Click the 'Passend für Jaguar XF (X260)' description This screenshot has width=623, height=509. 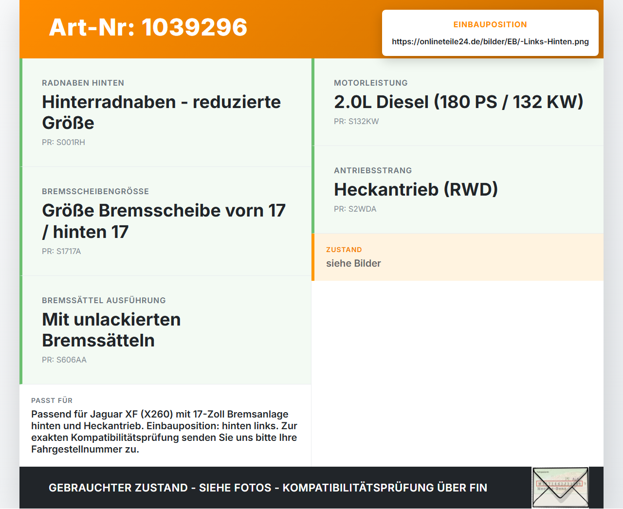pyautogui.click(x=164, y=432)
